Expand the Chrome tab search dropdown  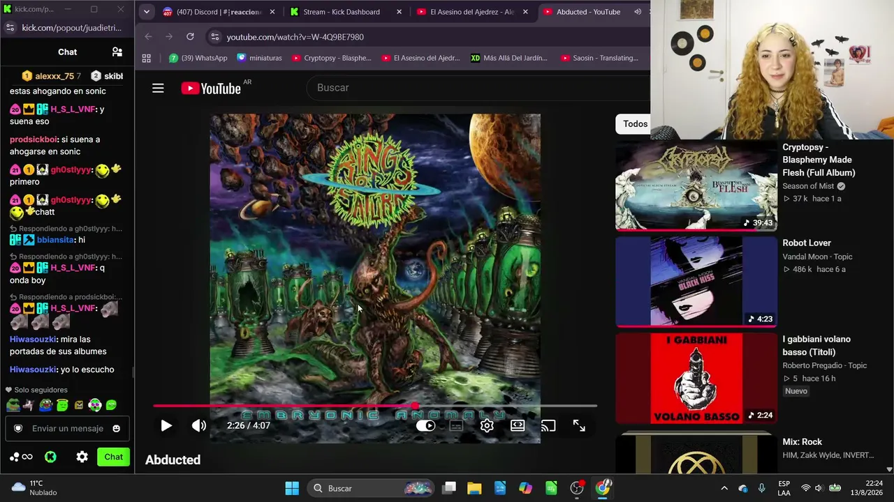[x=146, y=12]
